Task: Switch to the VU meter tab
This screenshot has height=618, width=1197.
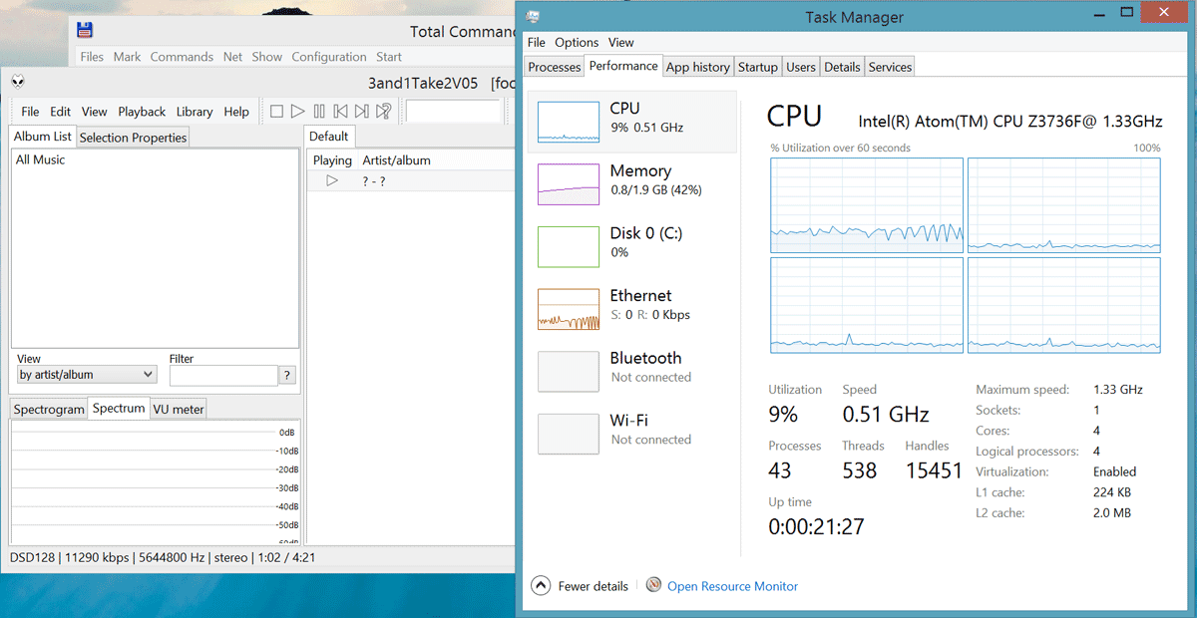Action: 179,410
